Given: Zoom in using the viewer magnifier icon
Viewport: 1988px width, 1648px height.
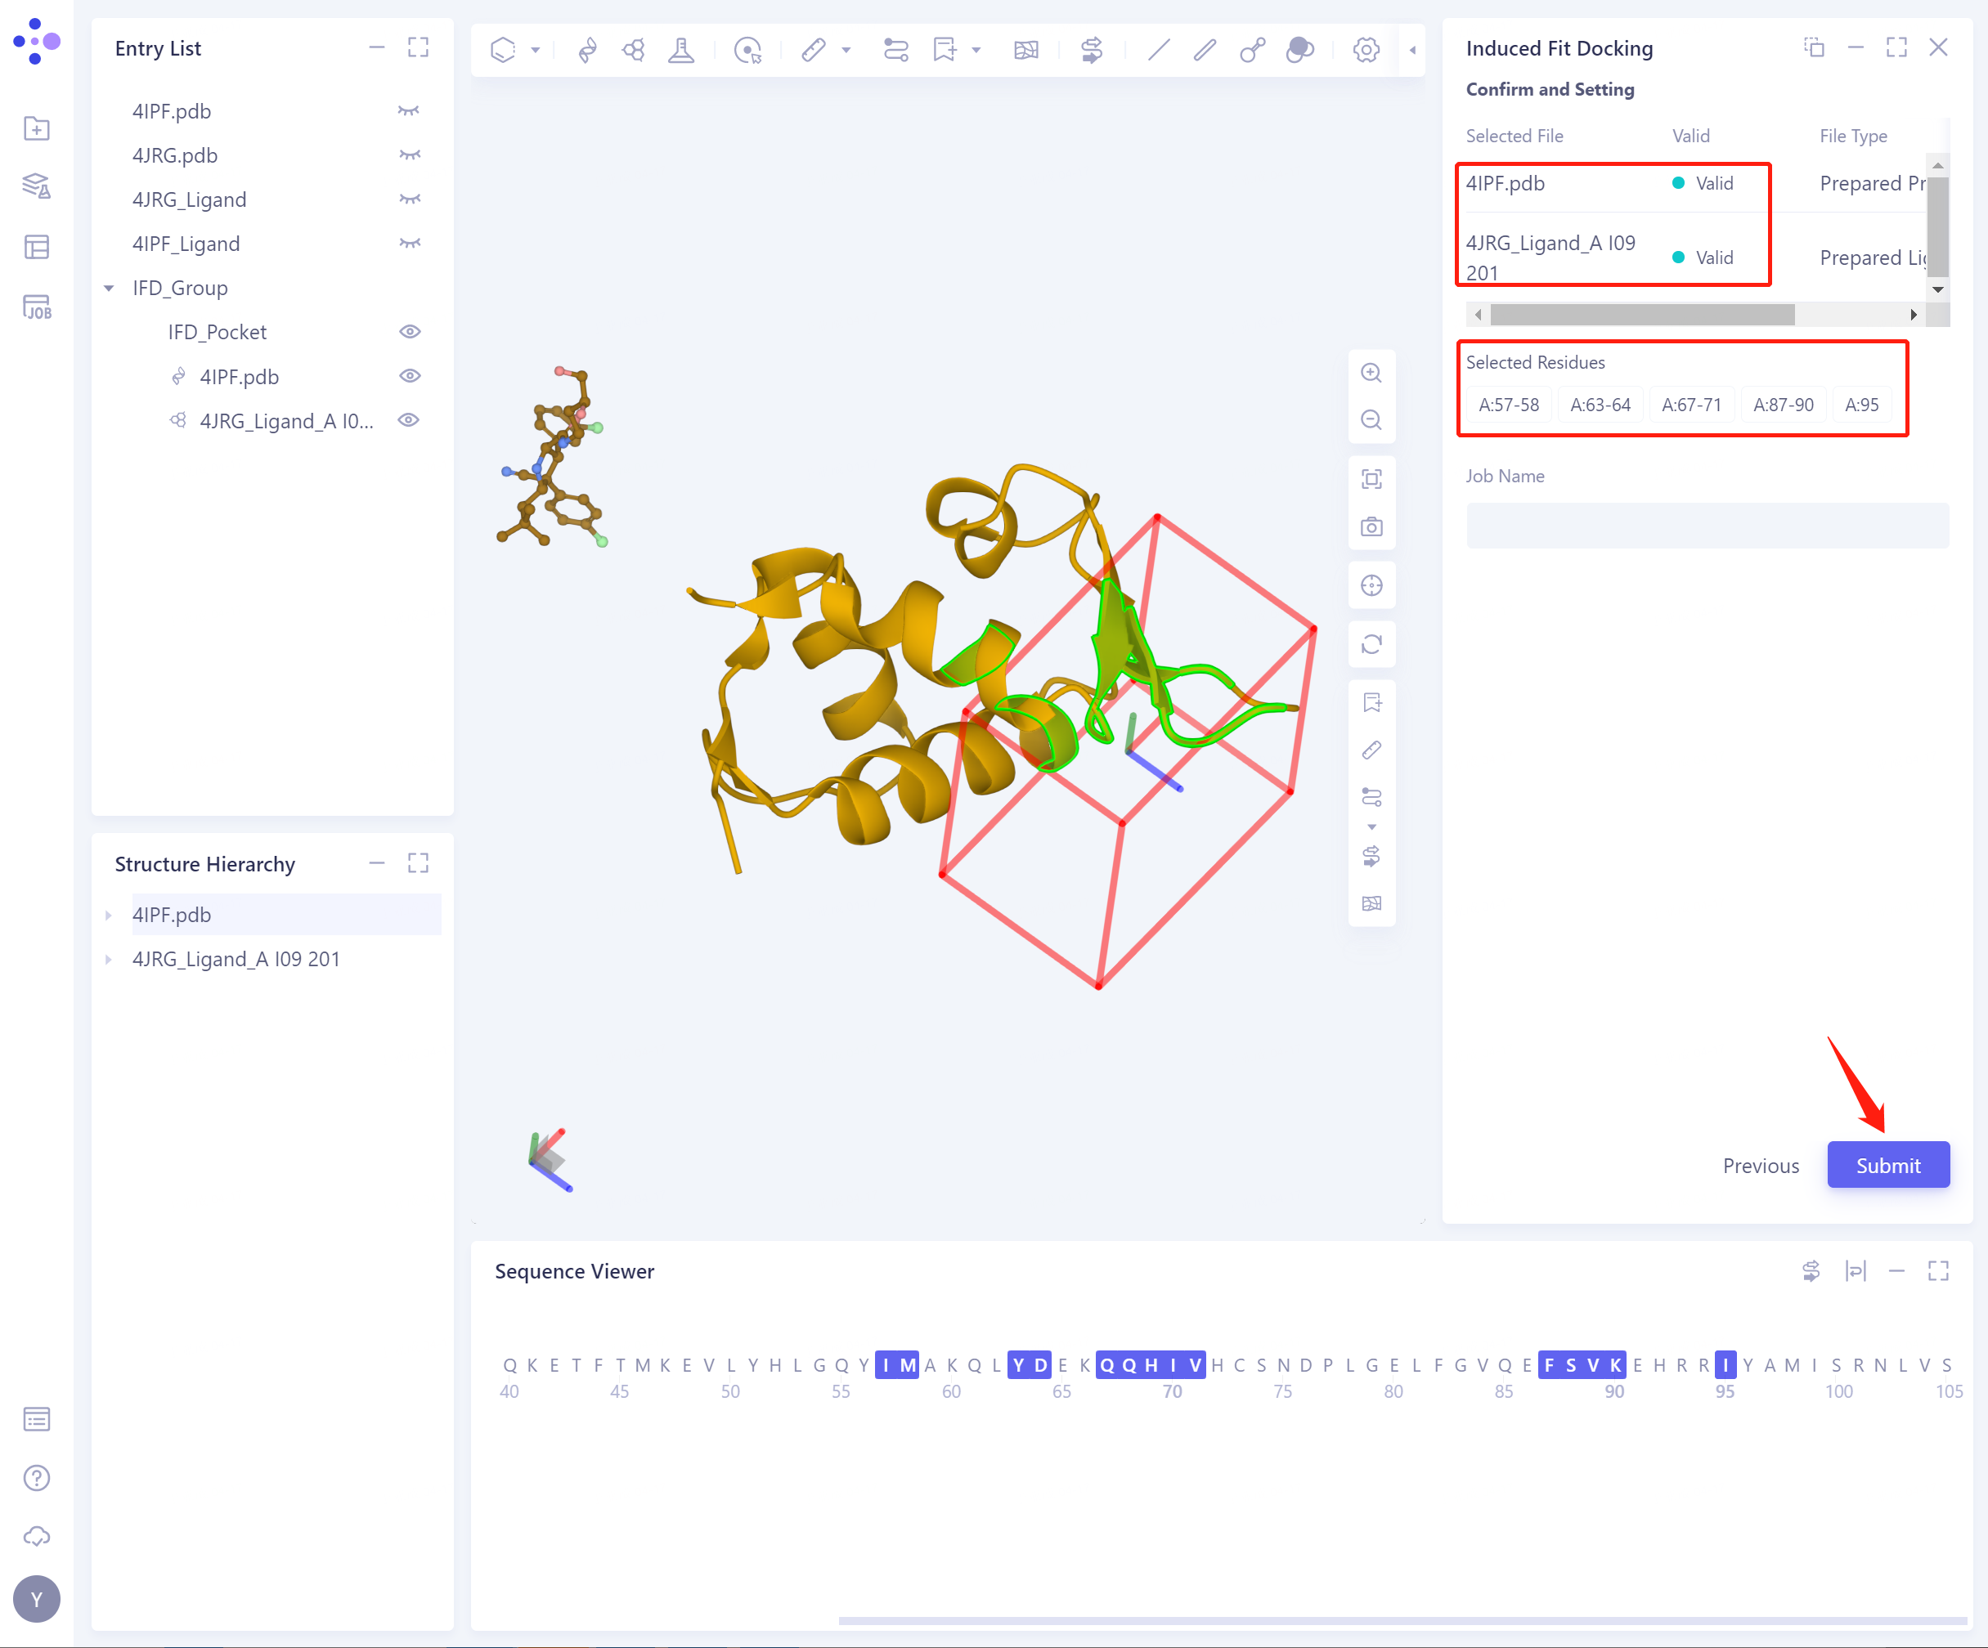Looking at the screenshot, I should (1371, 373).
